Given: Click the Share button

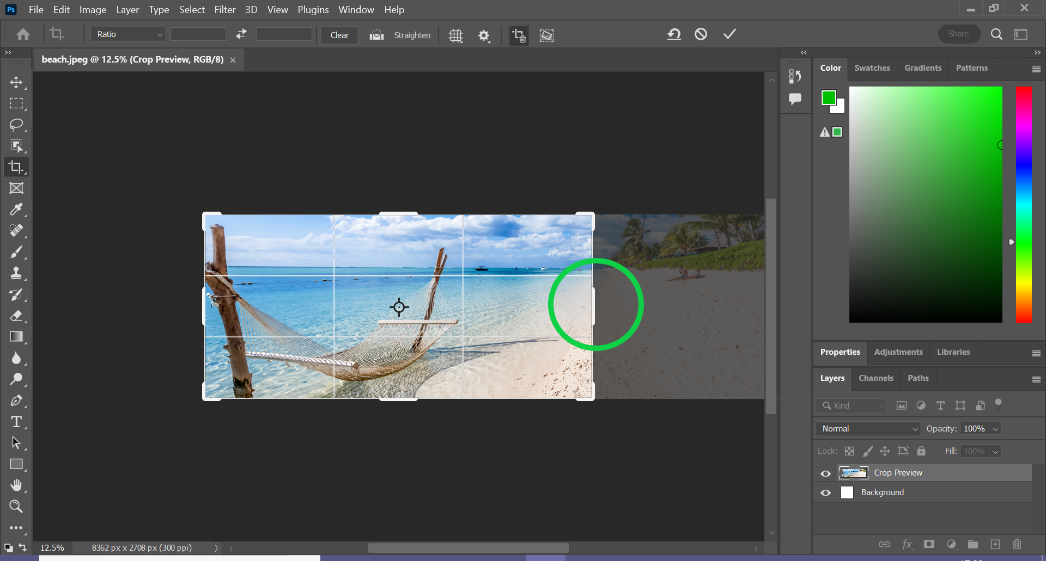Looking at the screenshot, I should tap(959, 34).
